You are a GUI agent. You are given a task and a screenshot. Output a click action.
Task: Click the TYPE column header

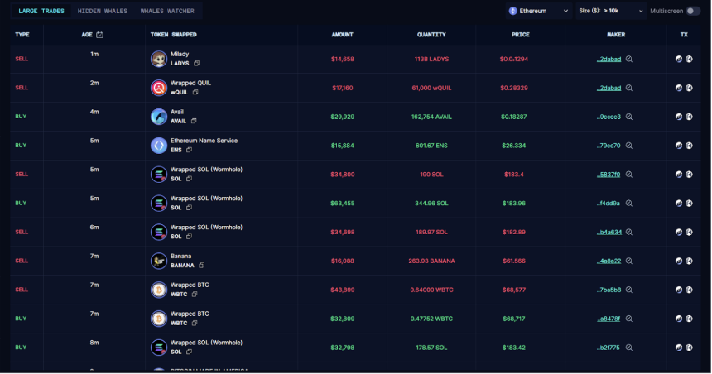pos(22,35)
